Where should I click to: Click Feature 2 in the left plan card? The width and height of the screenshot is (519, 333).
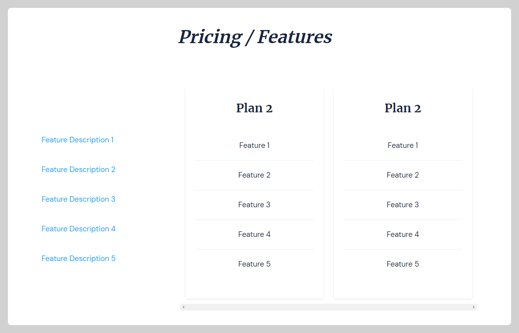tap(254, 175)
